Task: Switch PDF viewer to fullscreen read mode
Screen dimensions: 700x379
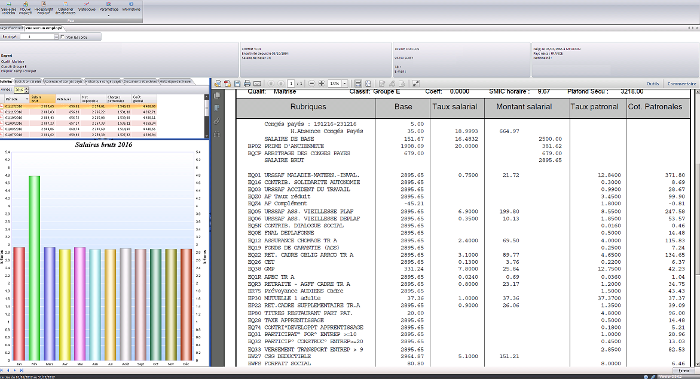Action: [415, 84]
